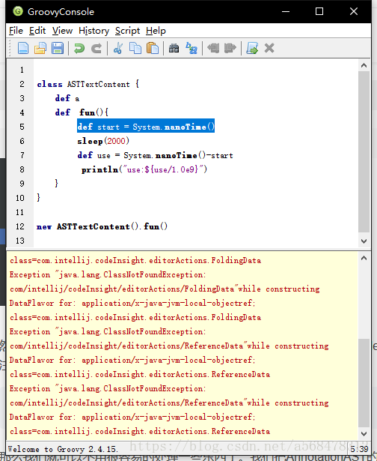The width and height of the screenshot is (377, 461).
Task: Click the green Undo arrow icon
Action: click(x=79, y=48)
